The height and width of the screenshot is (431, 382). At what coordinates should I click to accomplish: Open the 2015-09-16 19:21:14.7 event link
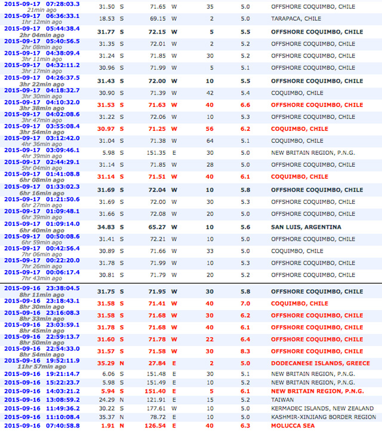[42, 374]
